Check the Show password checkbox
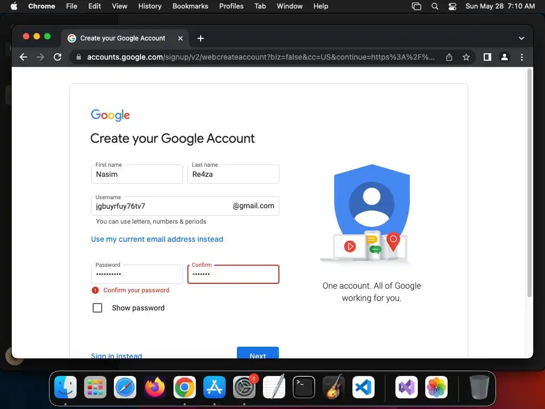The image size is (545, 409). (x=97, y=308)
